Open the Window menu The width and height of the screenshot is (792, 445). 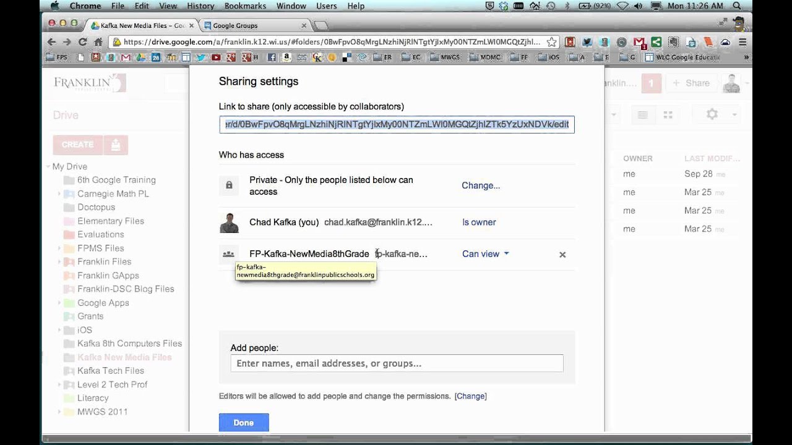point(291,6)
